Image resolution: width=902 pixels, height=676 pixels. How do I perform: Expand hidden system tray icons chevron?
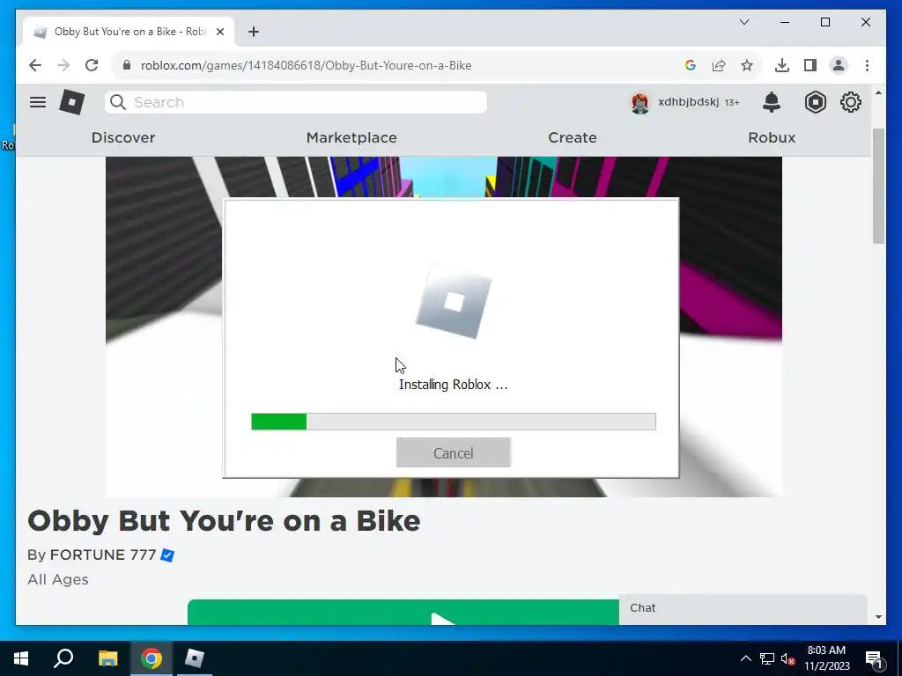pyautogui.click(x=745, y=658)
